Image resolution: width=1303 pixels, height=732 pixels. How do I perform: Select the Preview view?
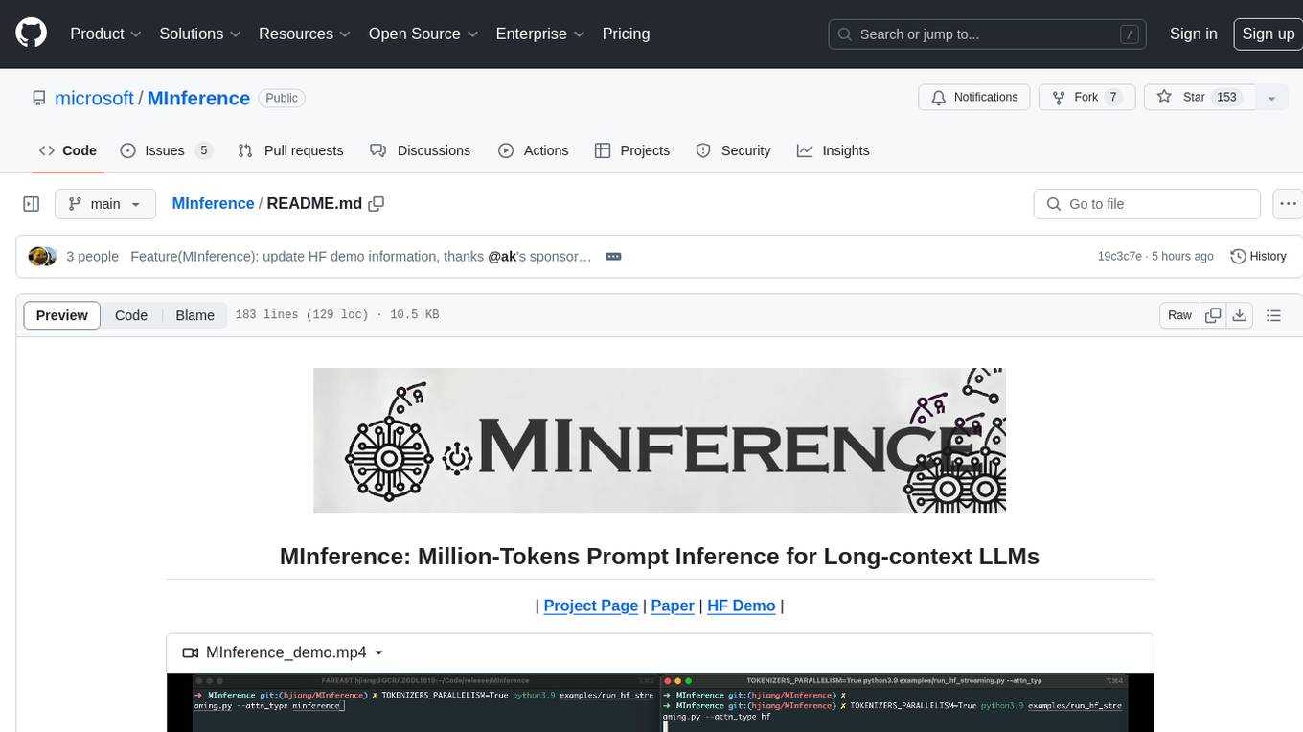[62, 315]
